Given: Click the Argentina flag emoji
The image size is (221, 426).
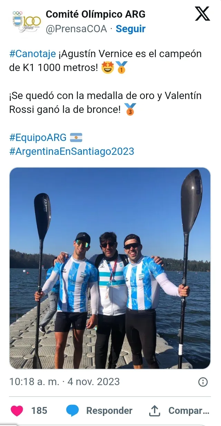Looking at the screenshot, I should coord(76,137).
